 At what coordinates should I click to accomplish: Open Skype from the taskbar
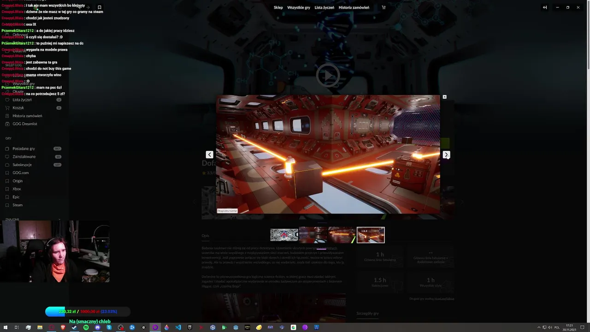tap(109, 327)
